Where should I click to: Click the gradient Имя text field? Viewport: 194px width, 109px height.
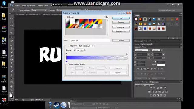pos(90,41)
